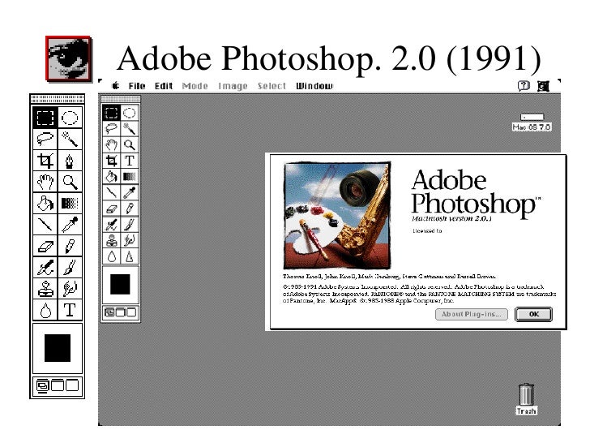Choose the Rubber Stamp in the enlarged toolbox
Screen dimensions: 590x443
coord(45,289)
